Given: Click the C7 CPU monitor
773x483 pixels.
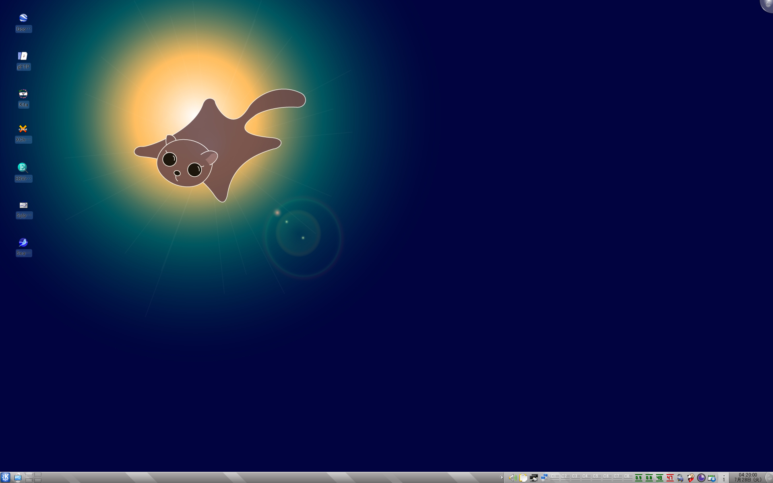Looking at the screenshot, I should (x=618, y=478).
